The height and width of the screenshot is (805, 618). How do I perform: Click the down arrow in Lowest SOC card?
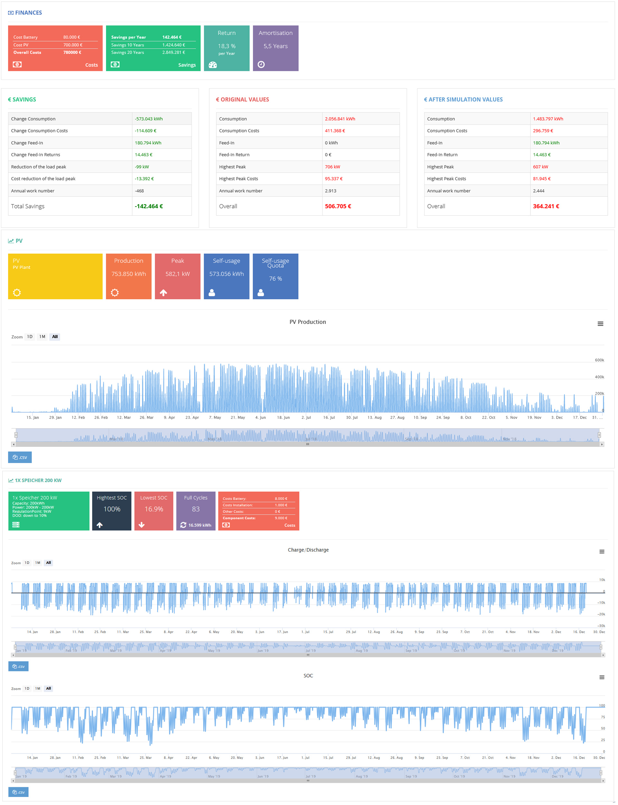pyautogui.click(x=142, y=525)
